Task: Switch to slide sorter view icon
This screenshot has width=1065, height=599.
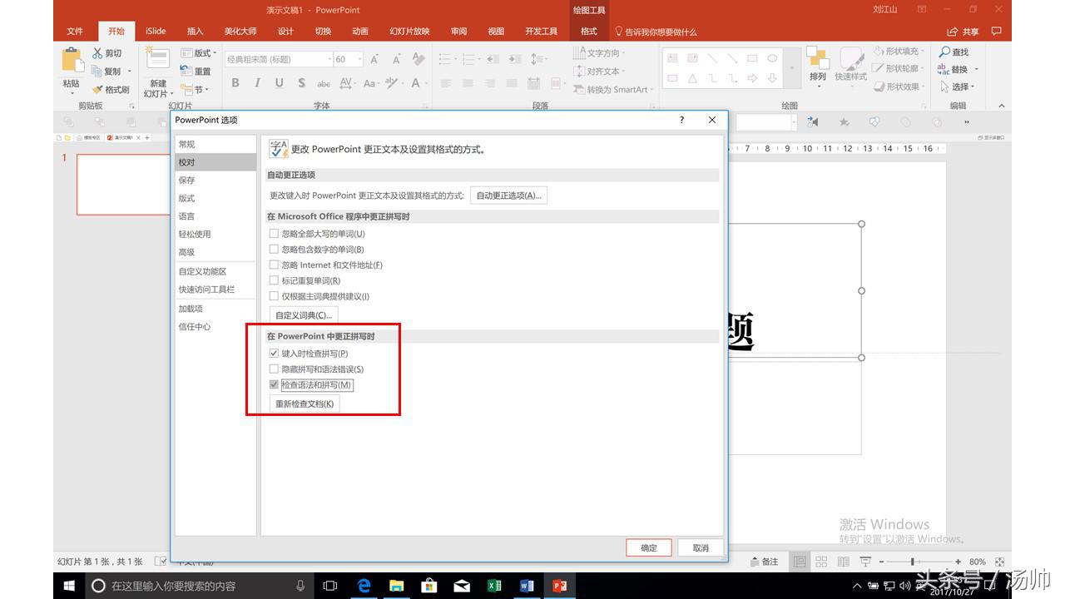Action: [821, 562]
